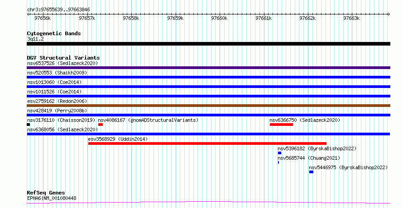The height and width of the screenshot is (208, 403).
Task: Click the EPHA6 magenta gene line
Action: [x=208, y=203]
